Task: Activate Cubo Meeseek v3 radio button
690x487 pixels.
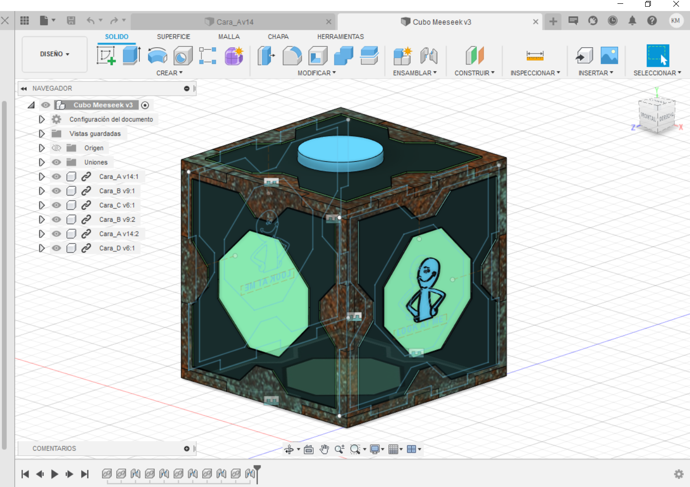Action: [145, 105]
